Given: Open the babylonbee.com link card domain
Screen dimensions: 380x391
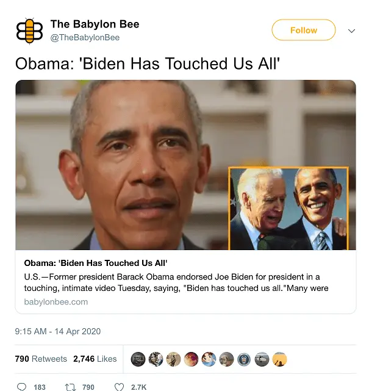Looking at the screenshot, I should [56, 302].
